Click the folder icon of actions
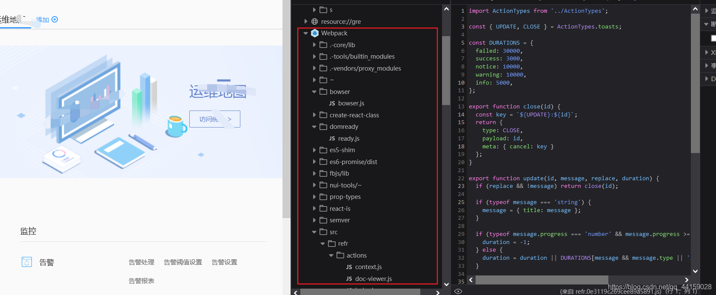Image resolution: width=716 pixels, height=295 pixels. tap(340, 255)
